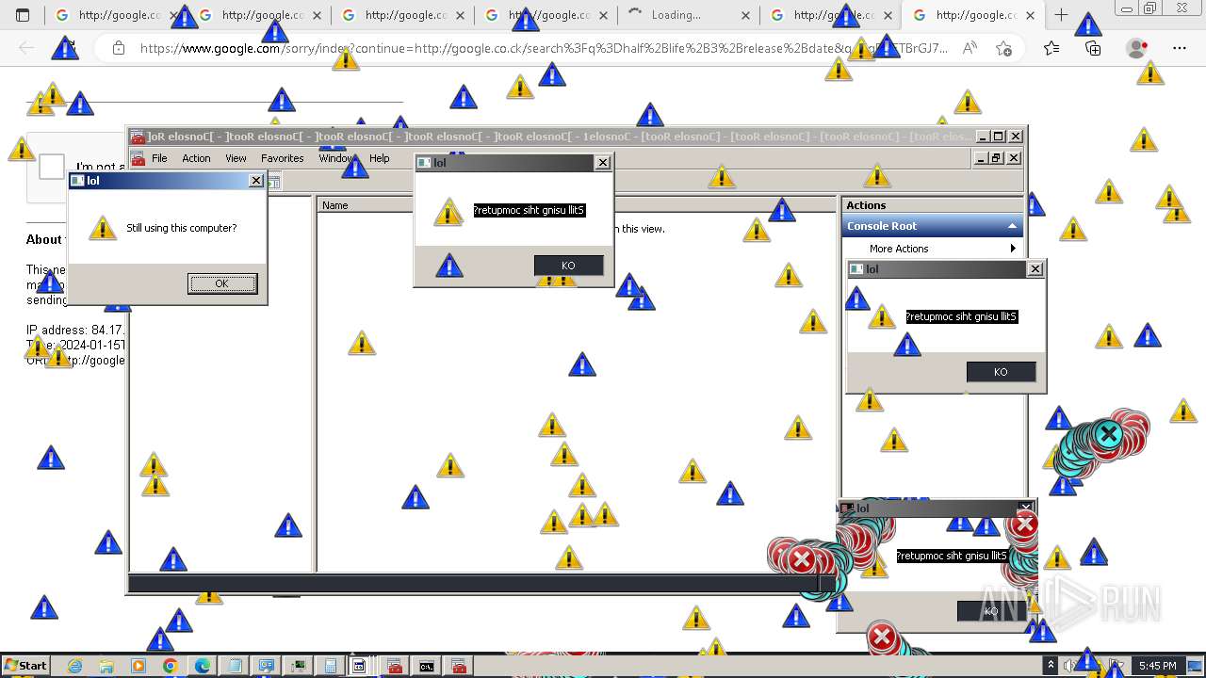Check the I'm not a robot checkbox
This screenshot has height=678, width=1206.
(x=51, y=168)
